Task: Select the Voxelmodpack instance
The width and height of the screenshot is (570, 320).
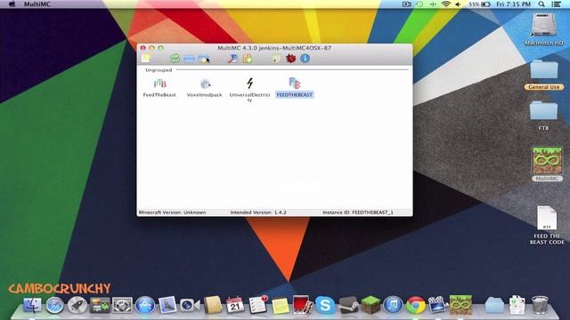Action: point(204,87)
